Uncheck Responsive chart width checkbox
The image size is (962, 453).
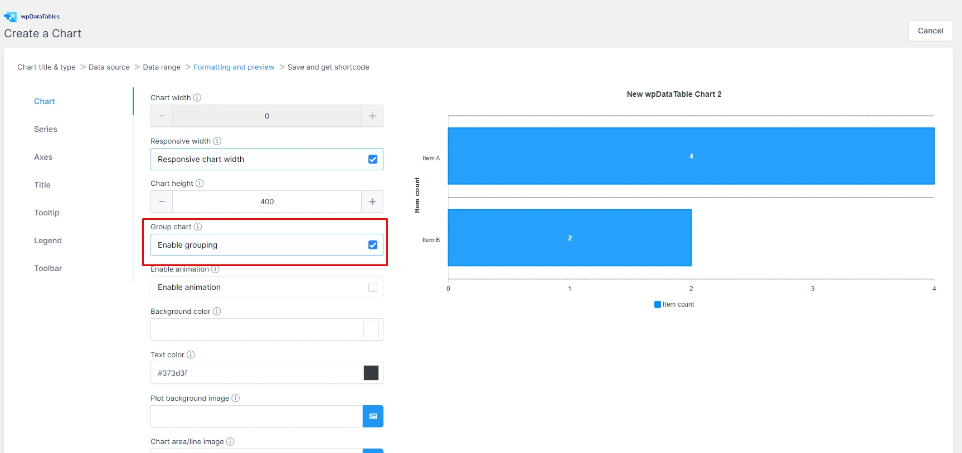click(x=373, y=159)
